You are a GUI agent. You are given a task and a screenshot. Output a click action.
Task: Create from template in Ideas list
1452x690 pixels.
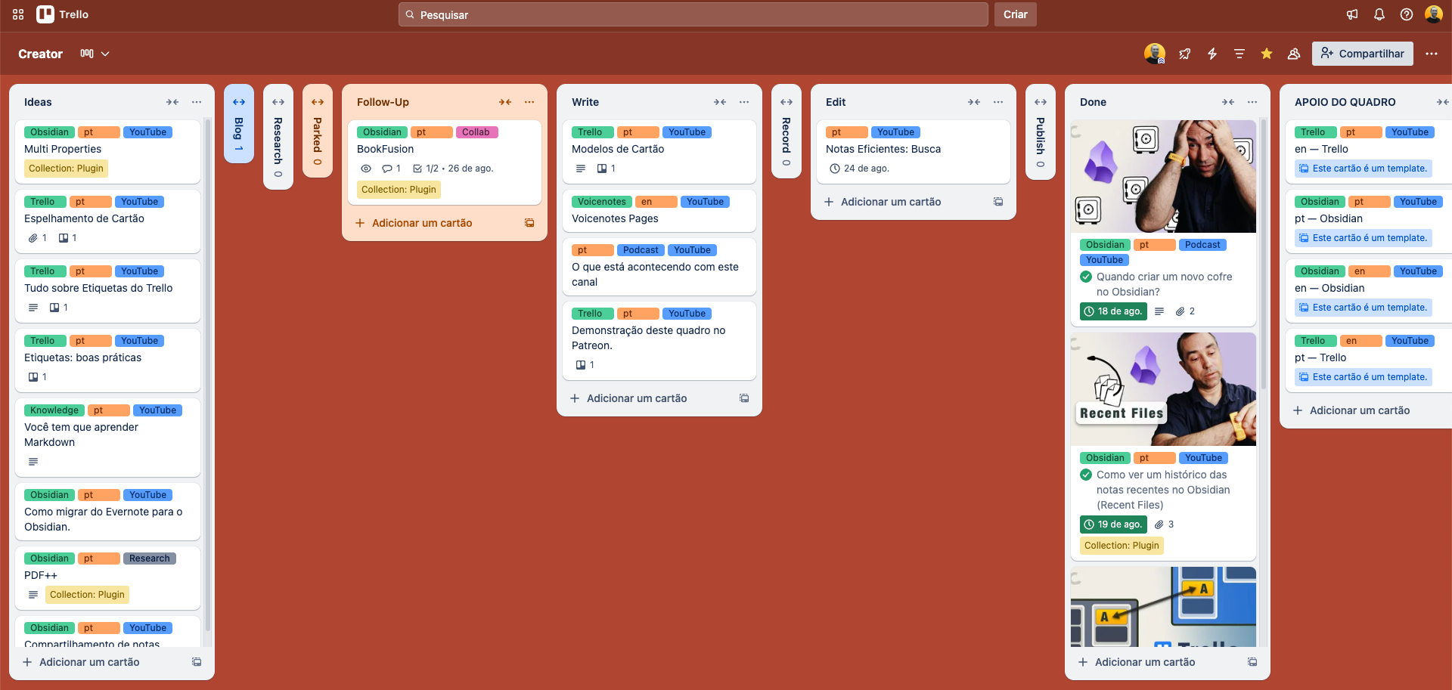[x=197, y=662]
